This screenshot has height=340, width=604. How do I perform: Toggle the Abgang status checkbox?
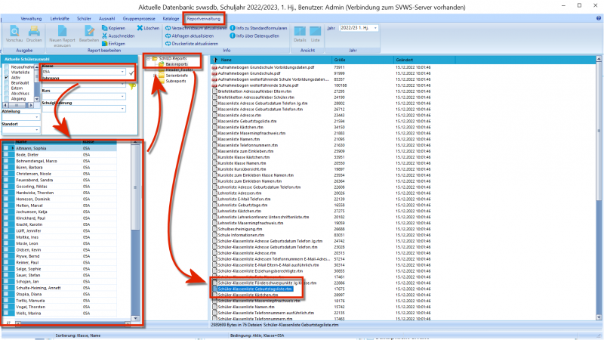click(6, 99)
